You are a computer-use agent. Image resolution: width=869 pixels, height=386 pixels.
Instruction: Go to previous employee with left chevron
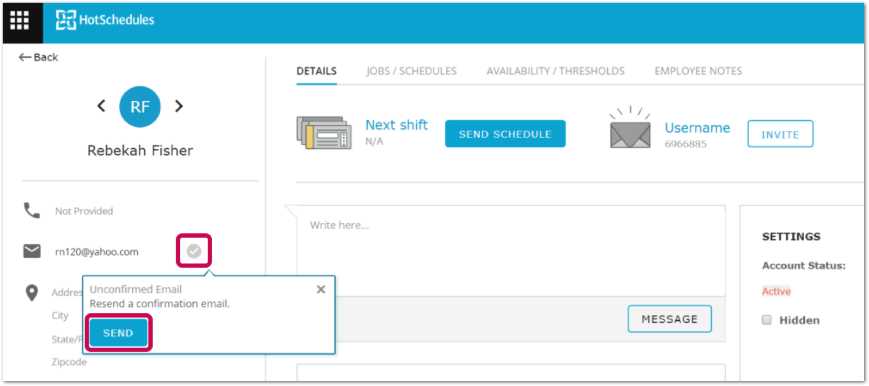101,106
